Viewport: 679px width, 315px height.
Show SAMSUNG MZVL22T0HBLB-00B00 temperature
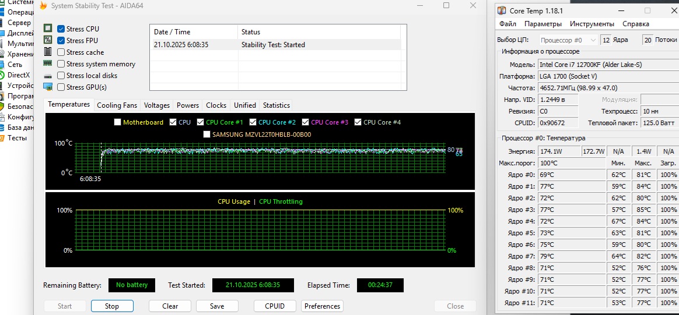[x=206, y=135]
